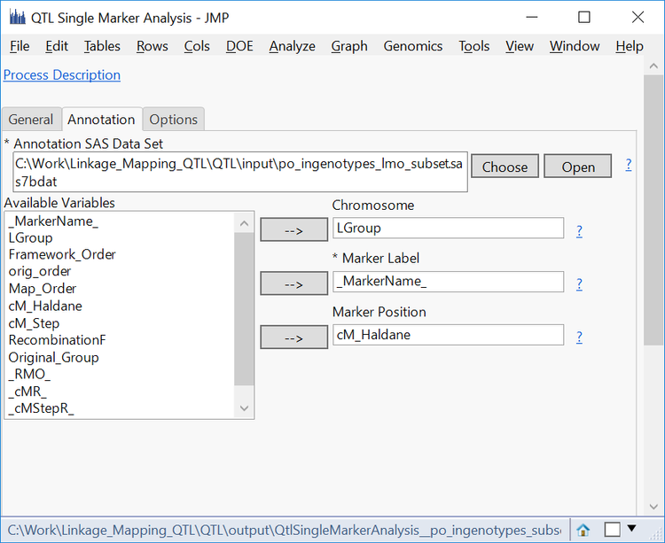Switch to the Annotation tab

coord(101,120)
